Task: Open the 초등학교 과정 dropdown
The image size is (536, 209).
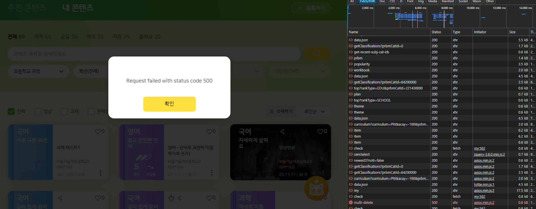Action: pos(38,71)
